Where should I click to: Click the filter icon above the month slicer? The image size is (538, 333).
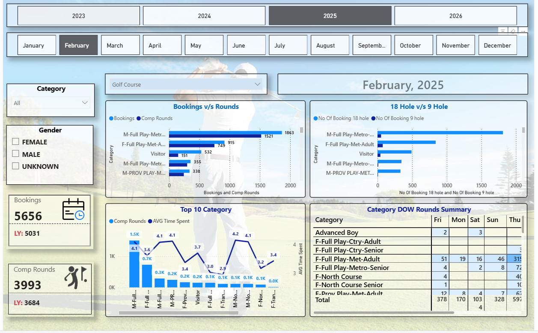(x=503, y=31)
